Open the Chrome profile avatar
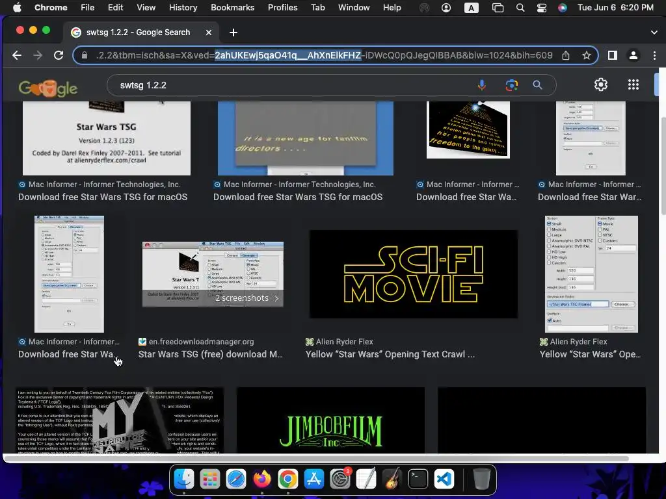Screen dimensions: 666x499 click(x=633, y=55)
